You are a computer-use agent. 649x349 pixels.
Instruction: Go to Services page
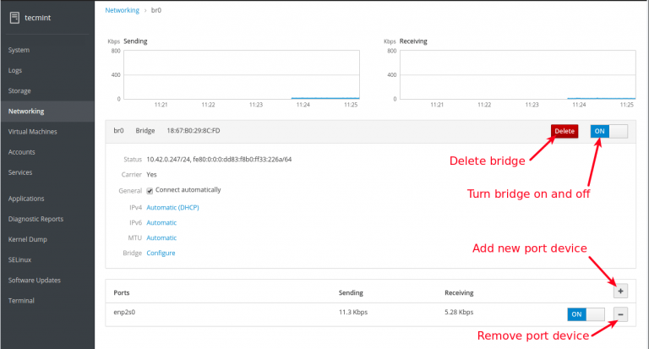tap(21, 172)
